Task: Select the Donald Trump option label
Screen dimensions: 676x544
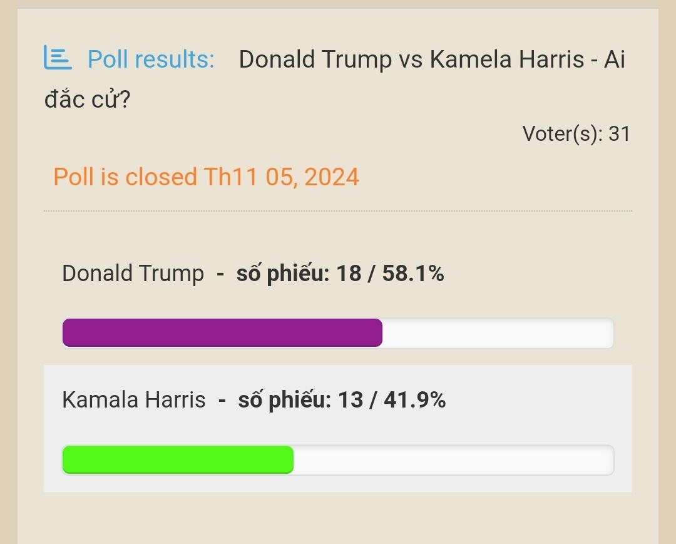Action: coord(133,274)
